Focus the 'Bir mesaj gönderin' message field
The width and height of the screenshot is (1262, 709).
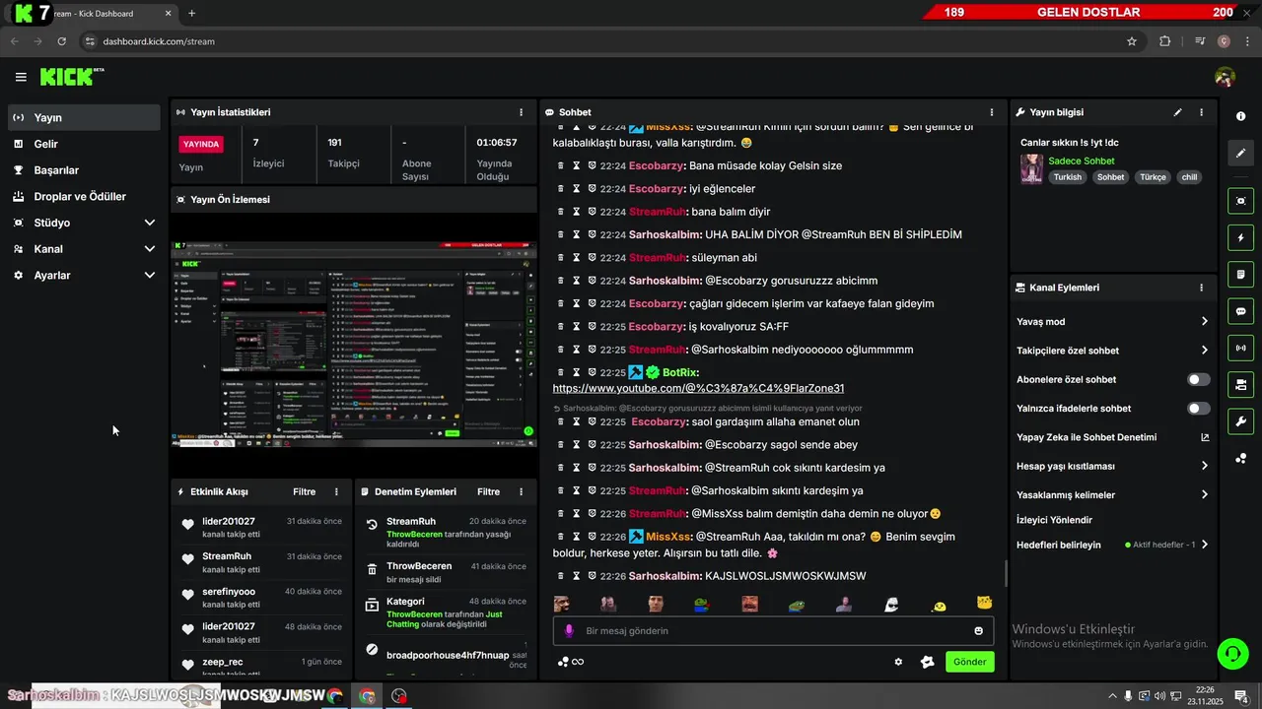tap(774, 631)
